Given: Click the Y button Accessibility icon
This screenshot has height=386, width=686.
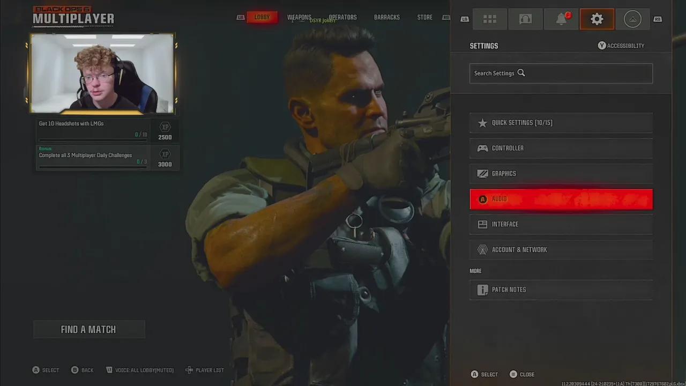Looking at the screenshot, I should coord(602,46).
